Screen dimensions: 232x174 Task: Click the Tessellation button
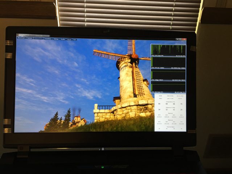pyautogui.click(x=48, y=39)
